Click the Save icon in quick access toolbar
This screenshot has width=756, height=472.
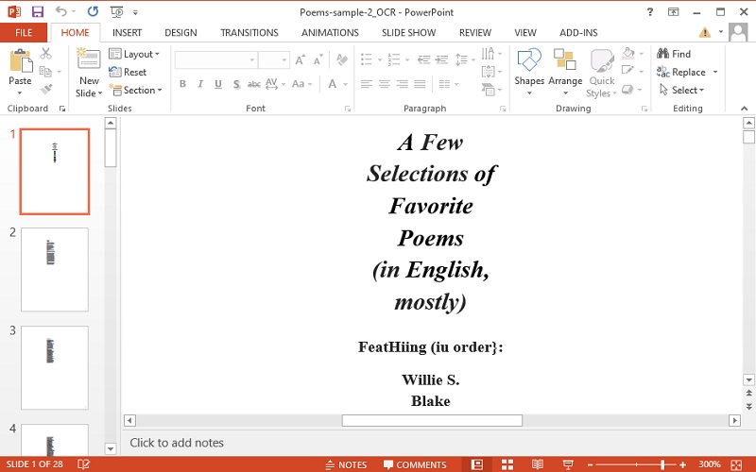(x=37, y=11)
